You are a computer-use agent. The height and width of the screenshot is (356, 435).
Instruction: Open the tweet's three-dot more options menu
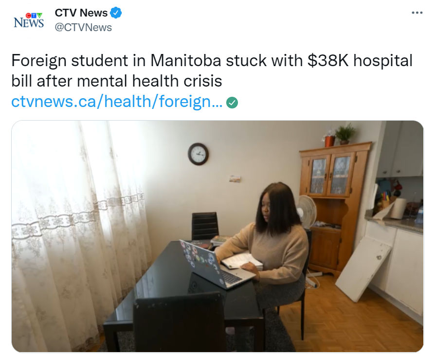click(x=417, y=13)
